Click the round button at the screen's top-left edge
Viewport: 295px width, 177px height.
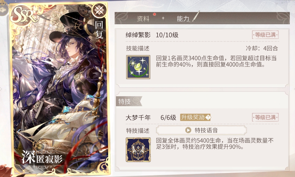3,9
